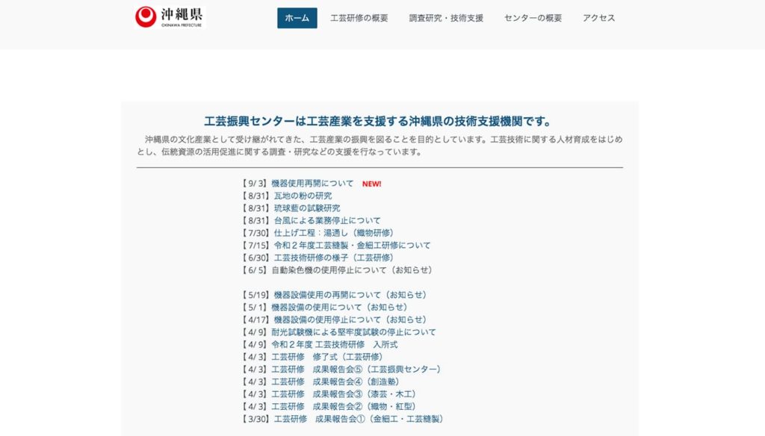The width and height of the screenshot is (765, 436).
Task: Open the アクセス page from the navigation
Action: pos(598,17)
